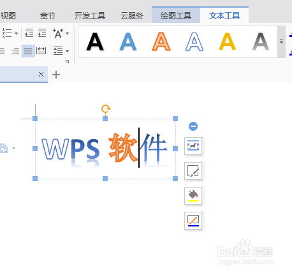Open the layout options text wrap icon
The image size is (292, 273).
tap(193, 146)
